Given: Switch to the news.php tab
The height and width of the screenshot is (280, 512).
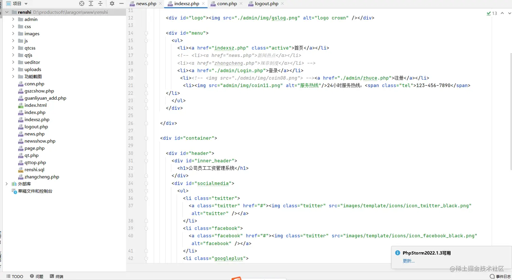Looking at the screenshot, I should tap(146, 4).
